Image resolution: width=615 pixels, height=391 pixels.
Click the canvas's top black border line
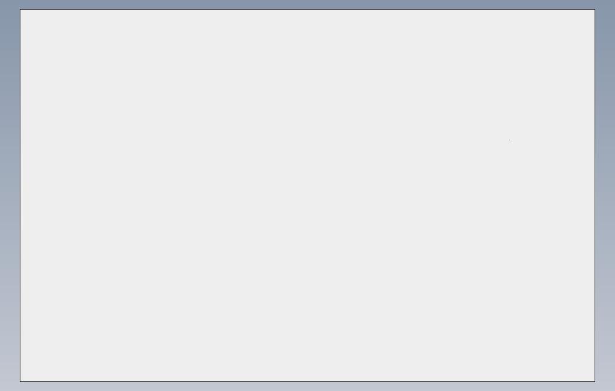[307, 10]
